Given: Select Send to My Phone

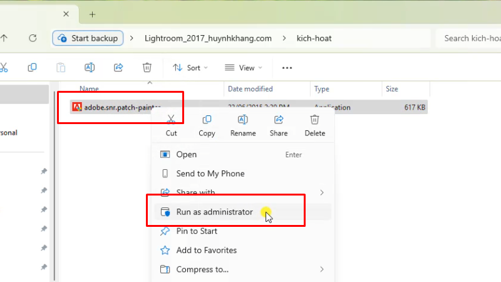Looking at the screenshot, I should click(x=243, y=174).
